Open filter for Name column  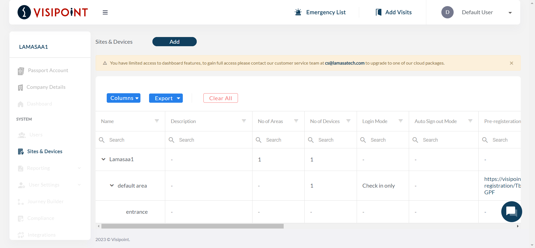tap(157, 121)
